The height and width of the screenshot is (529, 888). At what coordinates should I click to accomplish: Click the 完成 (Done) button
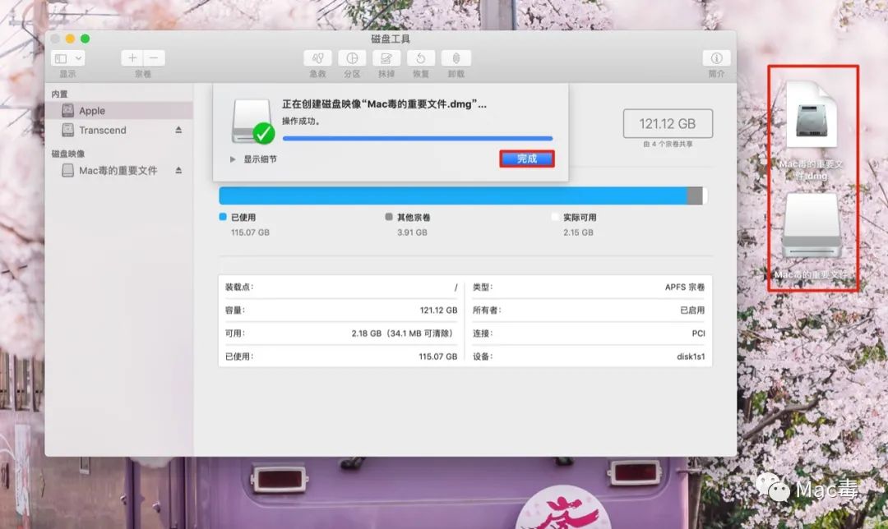[x=527, y=159]
